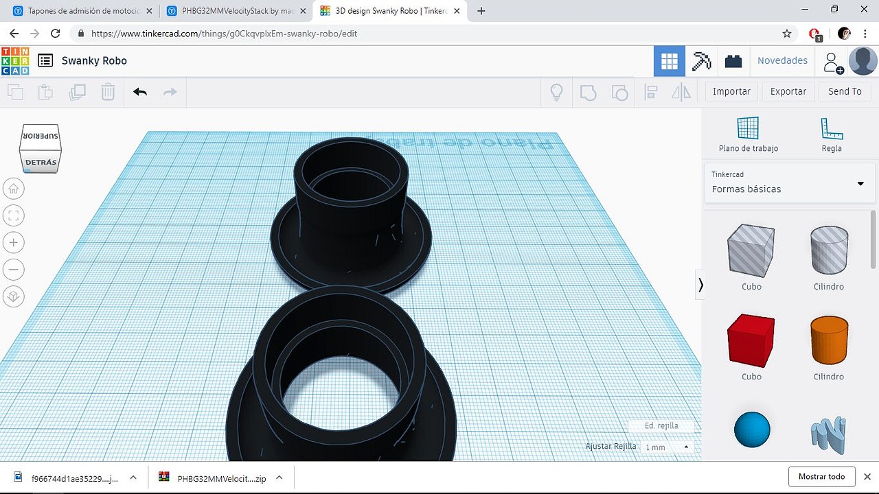This screenshot has width=879, height=494.
Task: Invite collaborator via add-person icon
Action: pos(833,62)
